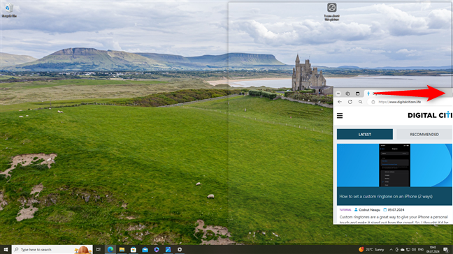
Task: Open the weather widget 25°C Sunny
Action: (371, 249)
